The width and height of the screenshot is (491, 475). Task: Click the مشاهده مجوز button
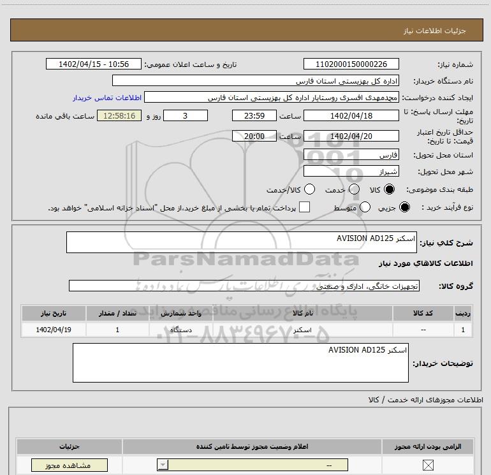(x=70, y=465)
